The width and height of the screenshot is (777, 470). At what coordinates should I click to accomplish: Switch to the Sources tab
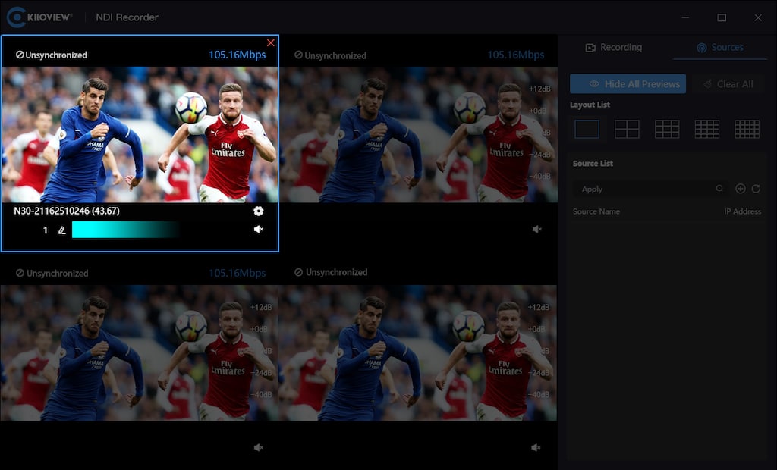tap(719, 48)
